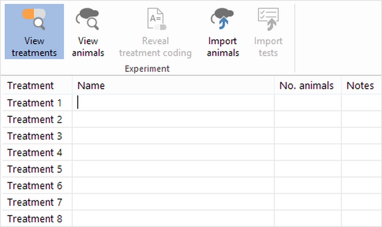Click the Notes cell for Treatment 2
Image resolution: width=382 pixels, height=227 pixels.
(361, 119)
